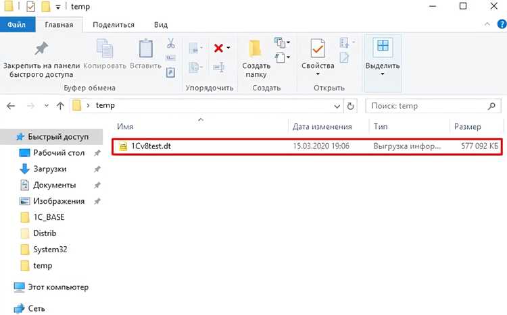Screen dimensions: 507x315
Task: Click the new item icon
Action: coord(280,42)
